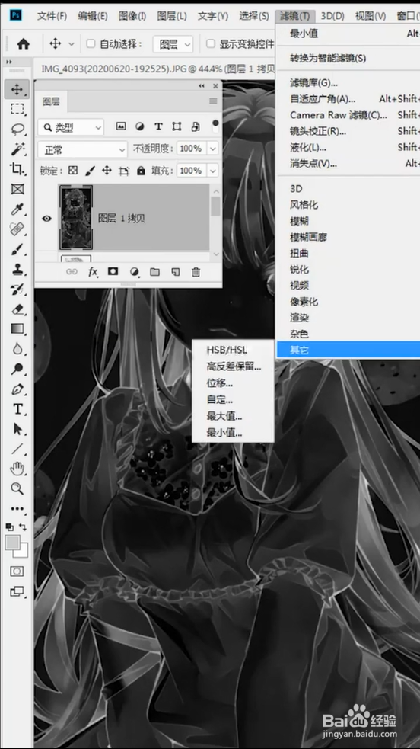Screen dimensions: 420x749
Task: Select the Spot Healing Brush tool
Action: [17, 229]
